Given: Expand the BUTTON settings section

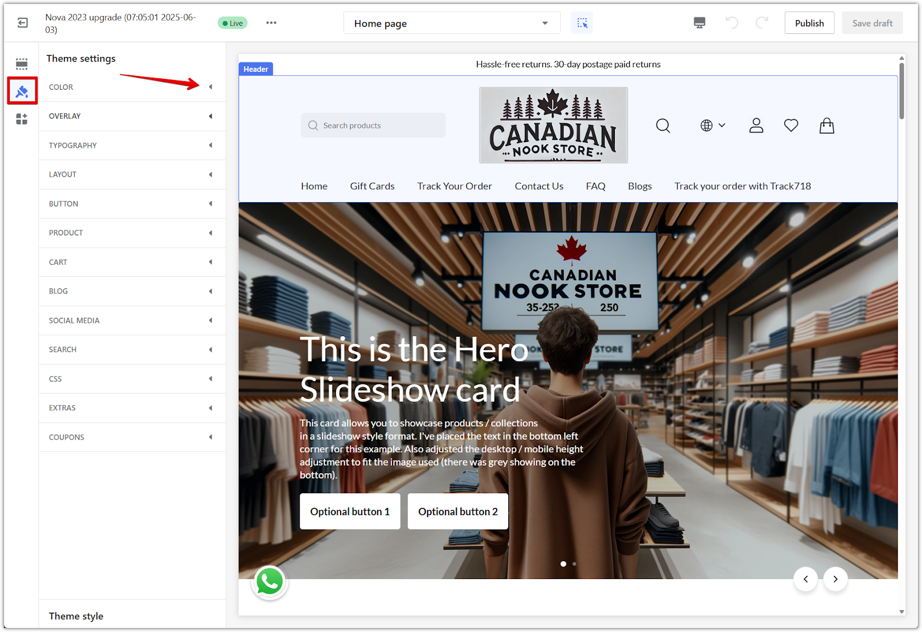Looking at the screenshot, I should pos(132,204).
